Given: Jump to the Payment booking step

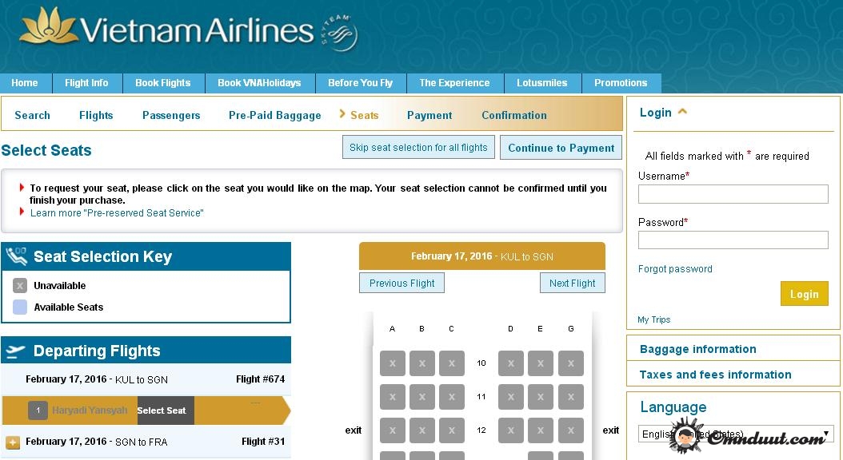Looking at the screenshot, I should point(429,115).
